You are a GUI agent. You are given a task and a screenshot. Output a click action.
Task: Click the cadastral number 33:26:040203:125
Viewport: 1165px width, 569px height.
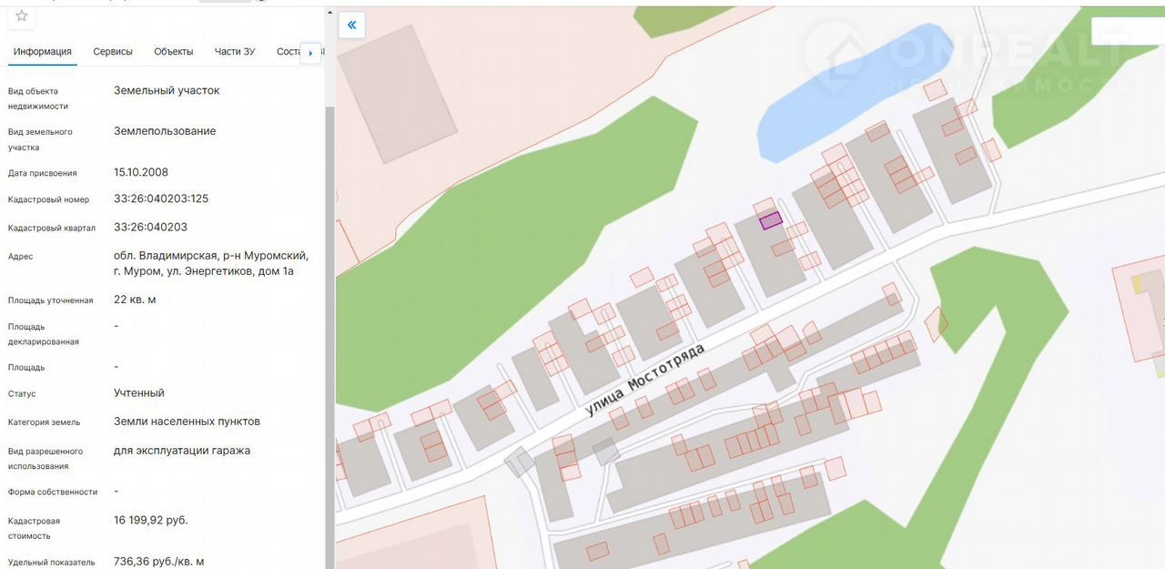click(x=161, y=198)
